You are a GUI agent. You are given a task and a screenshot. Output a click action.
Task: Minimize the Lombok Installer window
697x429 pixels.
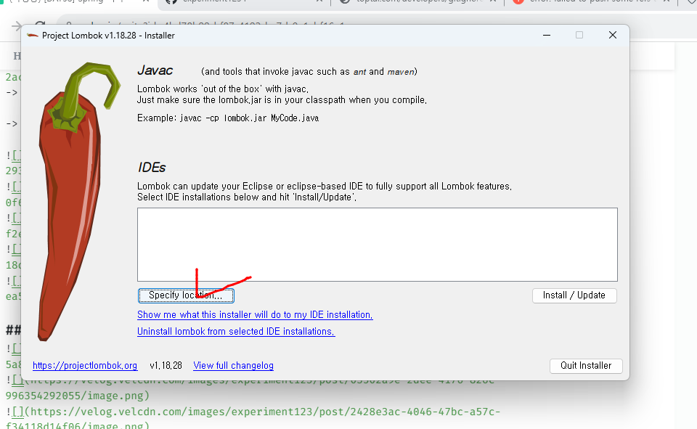[x=547, y=35]
